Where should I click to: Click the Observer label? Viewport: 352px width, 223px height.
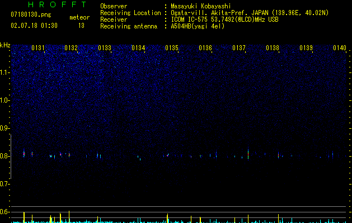114,6
